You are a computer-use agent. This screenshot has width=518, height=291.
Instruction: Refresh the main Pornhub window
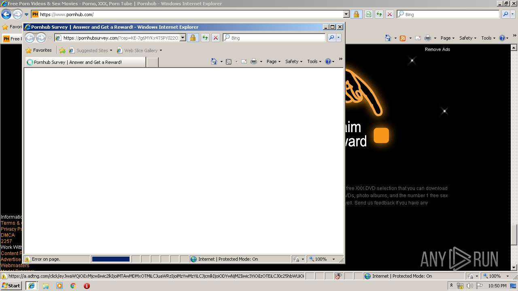pos(379,15)
